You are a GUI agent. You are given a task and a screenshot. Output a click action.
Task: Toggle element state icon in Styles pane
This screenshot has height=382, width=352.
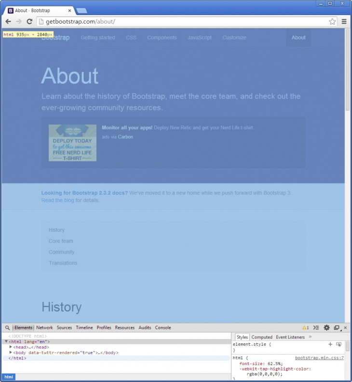click(x=338, y=344)
